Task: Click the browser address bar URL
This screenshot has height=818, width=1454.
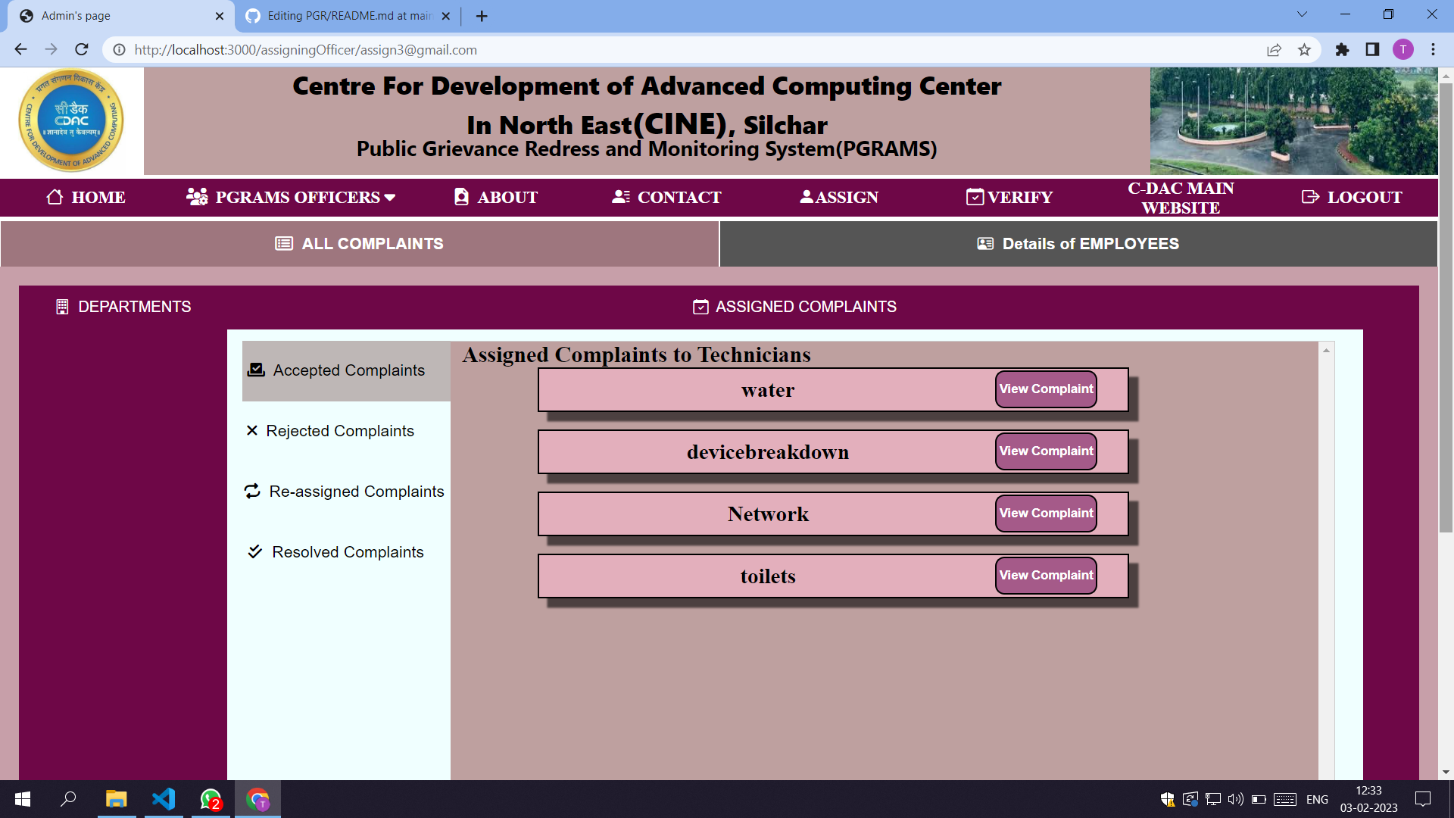Action: click(306, 50)
